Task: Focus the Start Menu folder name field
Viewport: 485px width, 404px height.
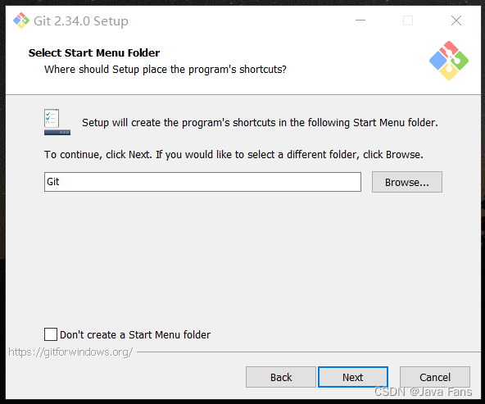Action: pyautogui.click(x=202, y=182)
